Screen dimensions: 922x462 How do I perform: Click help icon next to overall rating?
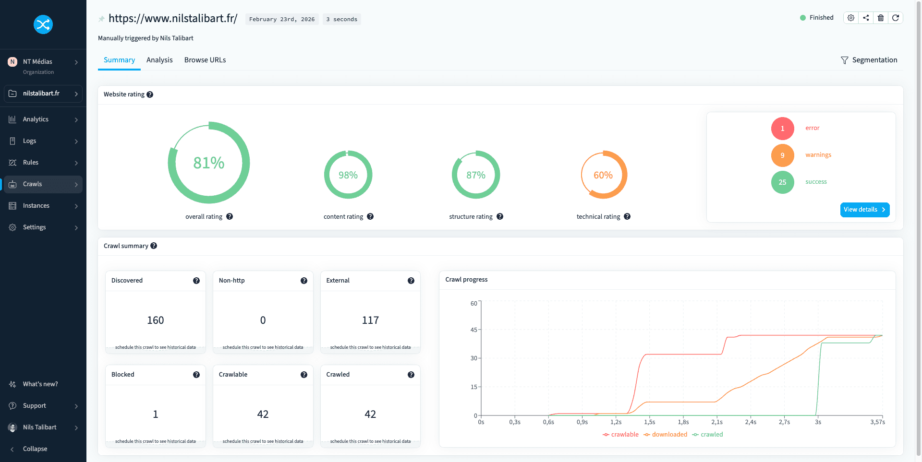click(x=230, y=216)
